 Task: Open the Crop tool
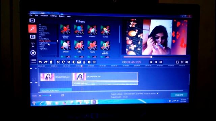(x=69, y=62)
